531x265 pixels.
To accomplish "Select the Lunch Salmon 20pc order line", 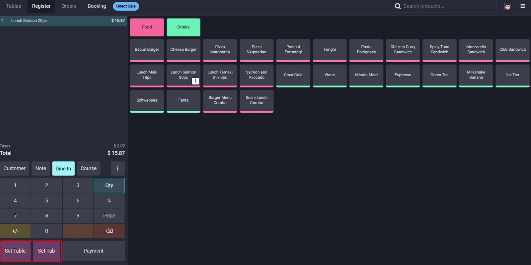I will 63,21.
